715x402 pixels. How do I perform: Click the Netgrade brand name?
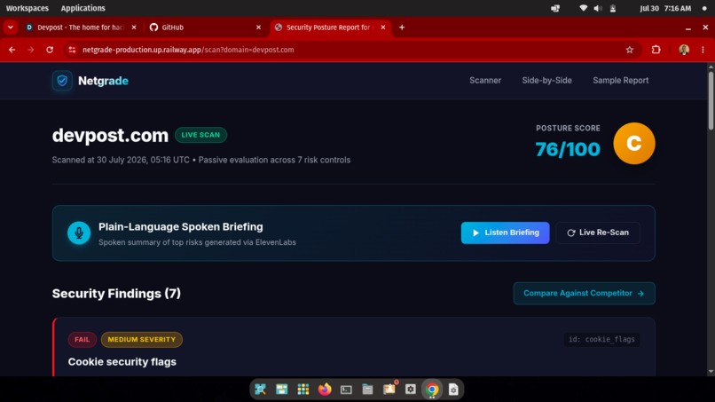pyautogui.click(x=103, y=81)
